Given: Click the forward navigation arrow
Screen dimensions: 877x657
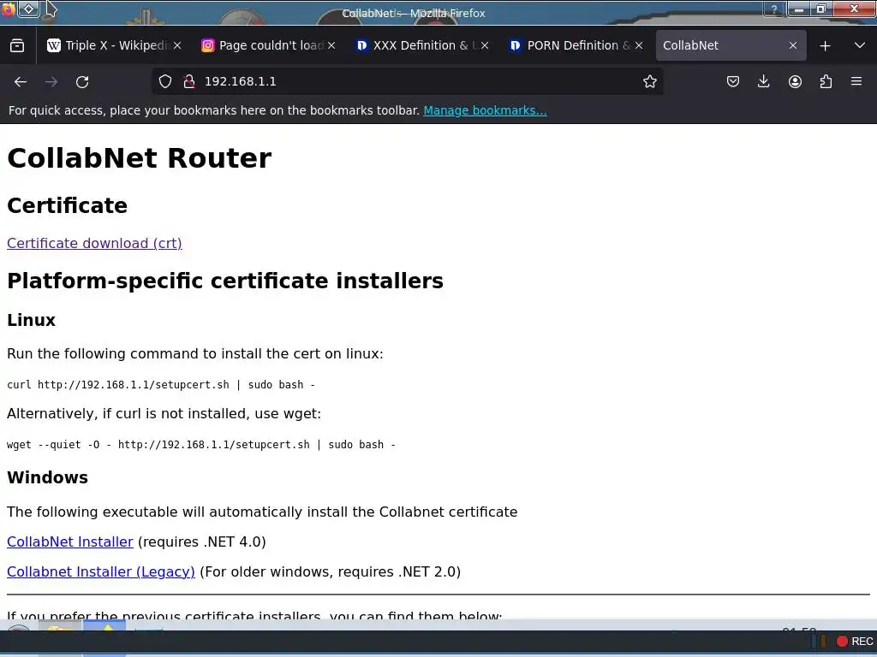Looking at the screenshot, I should (x=51, y=82).
